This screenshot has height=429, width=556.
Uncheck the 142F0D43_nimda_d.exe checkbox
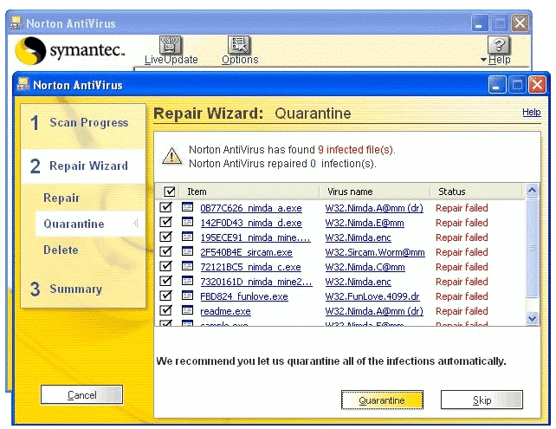click(166, 223)
